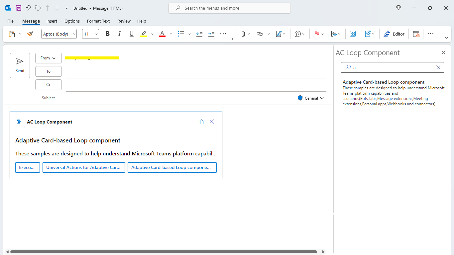The height and width of the screenshot is (255, 454).
Task: Click the Redo arrow icon
Action: point(38,8)
